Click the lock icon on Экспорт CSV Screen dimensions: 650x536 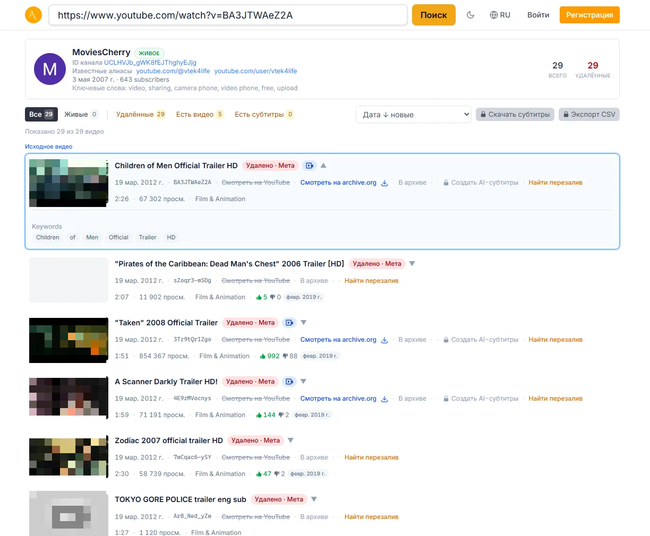click(x=566, y=114)
